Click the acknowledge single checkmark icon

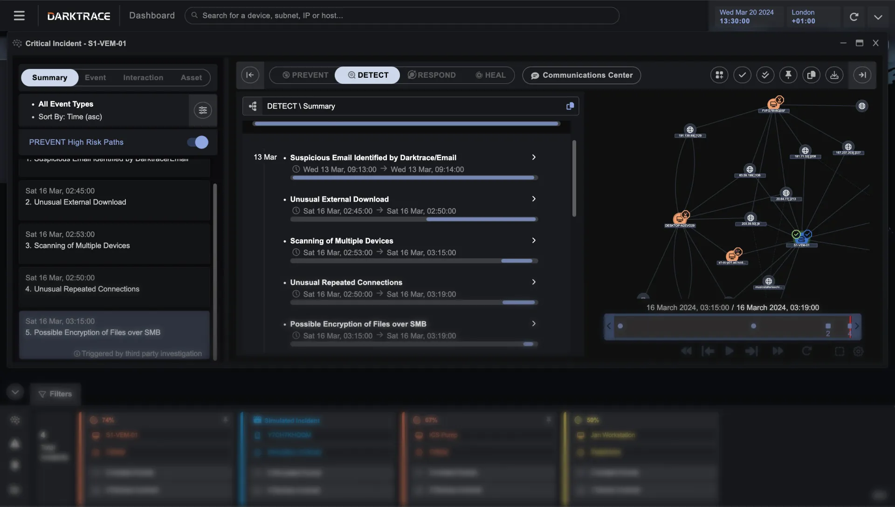742,75
